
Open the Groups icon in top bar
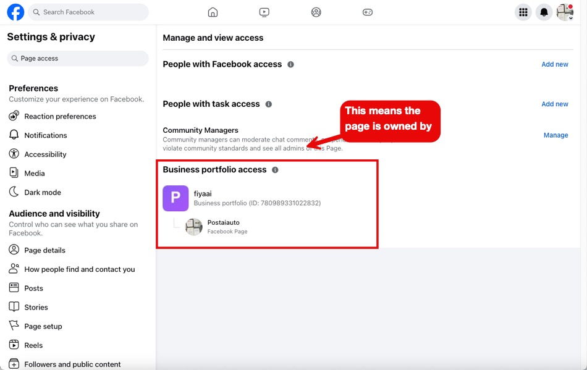coord(316,12)
